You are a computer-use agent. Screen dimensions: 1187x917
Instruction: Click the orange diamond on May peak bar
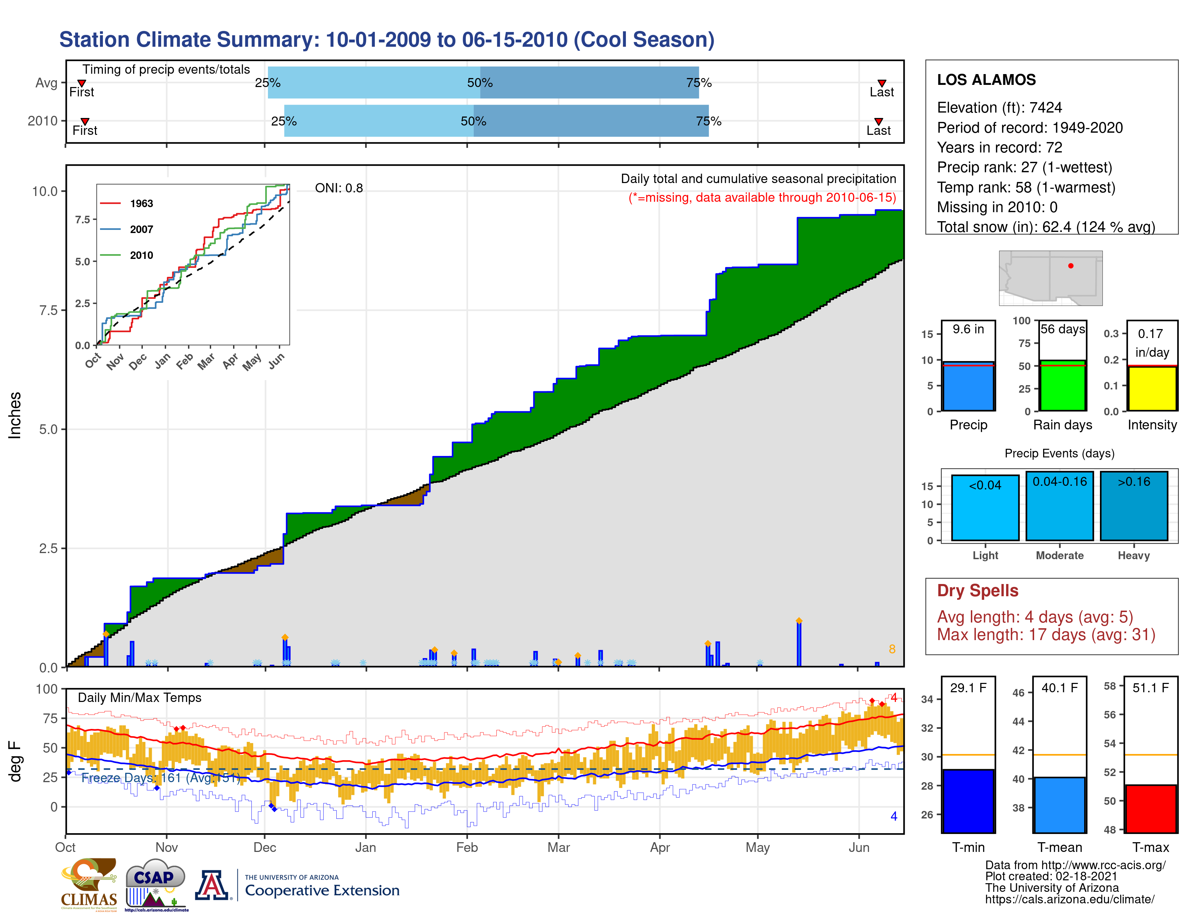(799, 620)
